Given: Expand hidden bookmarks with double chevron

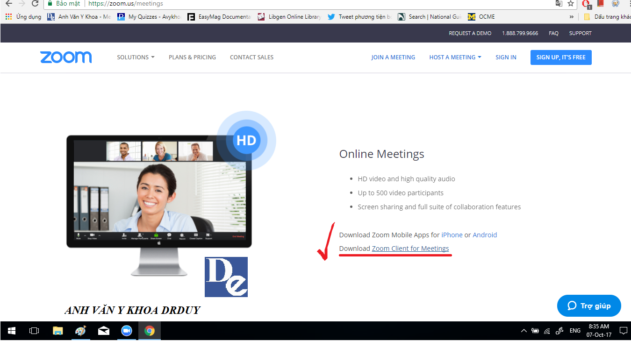Looking at the screenshot, I should coord(571,17).
